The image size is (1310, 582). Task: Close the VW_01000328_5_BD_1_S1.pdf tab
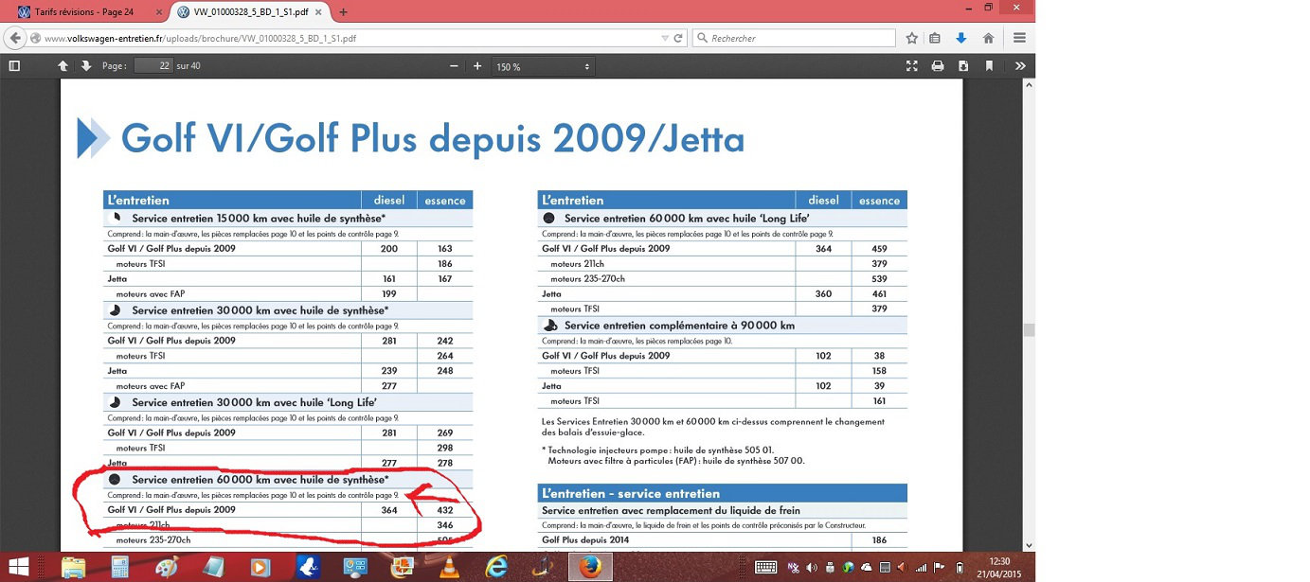pyautogui.click(x=320, y=12)
